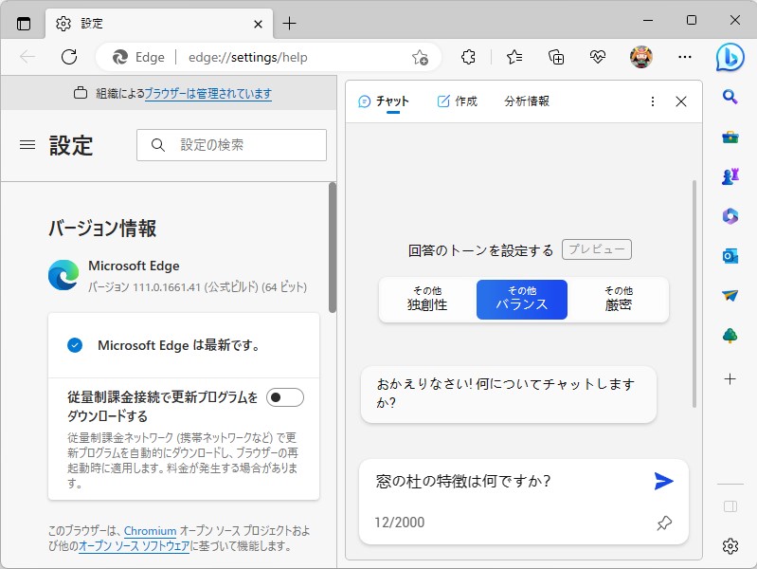This screenshot has height=569, width=757.
Task: Open sidebar settings gear at bottom
Action: point(730,546)
